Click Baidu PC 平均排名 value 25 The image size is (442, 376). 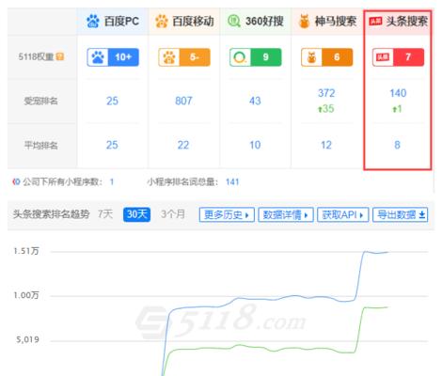point(112,145)
